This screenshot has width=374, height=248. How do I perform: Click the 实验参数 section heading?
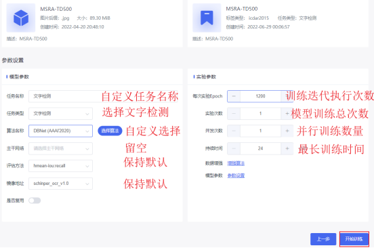(206, 77)
